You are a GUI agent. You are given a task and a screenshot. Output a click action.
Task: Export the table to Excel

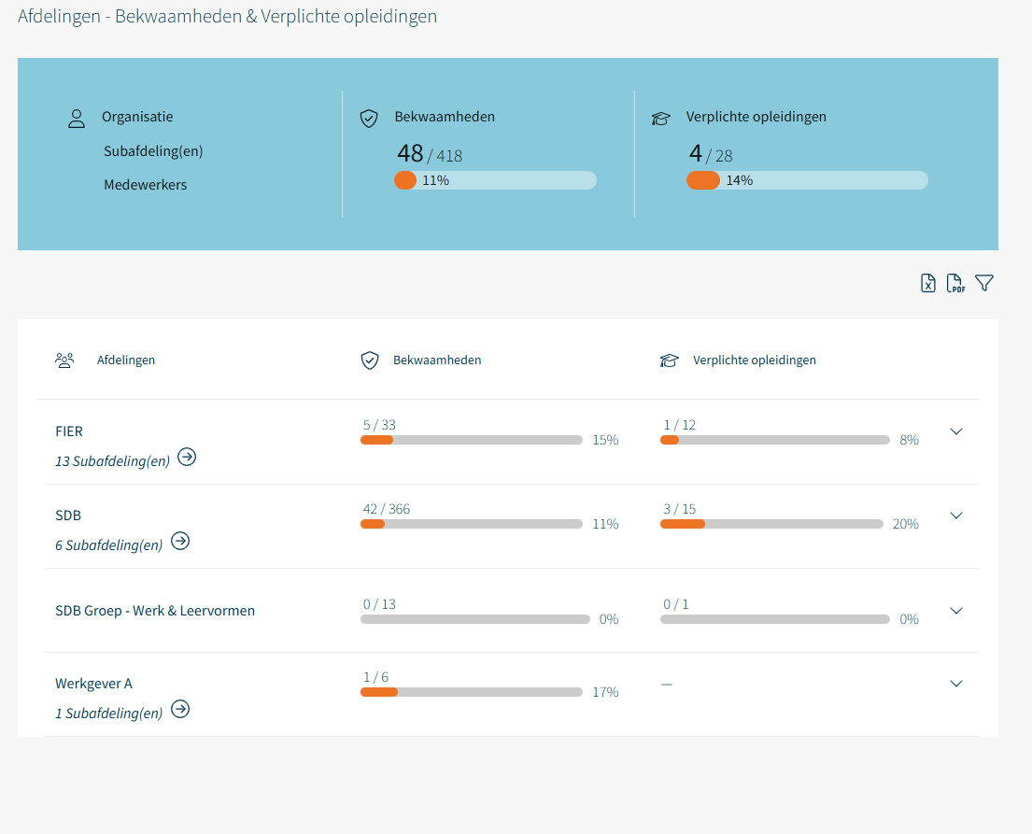point(928,284)
